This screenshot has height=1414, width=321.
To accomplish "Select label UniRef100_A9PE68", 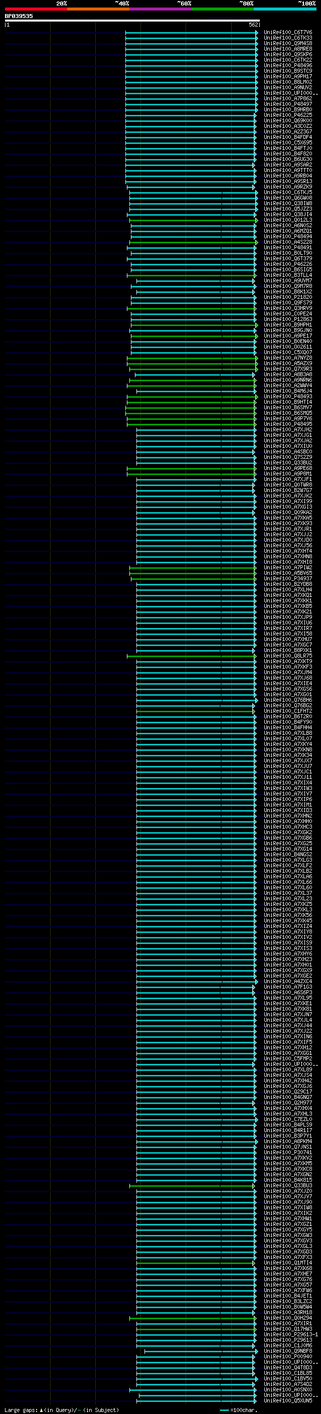I will click(288, 468).
